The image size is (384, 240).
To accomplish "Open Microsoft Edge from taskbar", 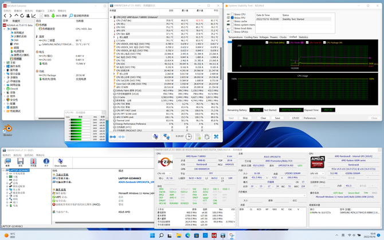I will (187, 235).
